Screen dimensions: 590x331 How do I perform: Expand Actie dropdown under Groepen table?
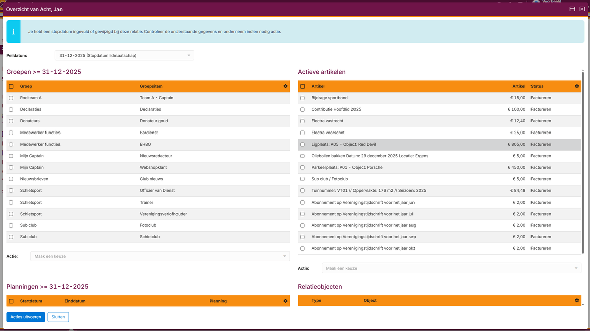[x=160, y=256]
